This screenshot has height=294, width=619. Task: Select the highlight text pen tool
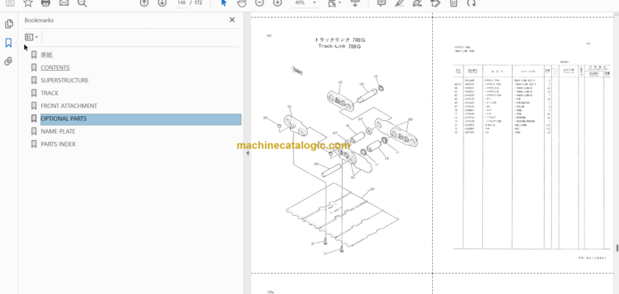[400, 2]
